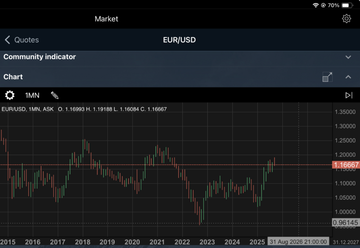Jump to latest candle with skip-to-end icon
This screenshot has height=248, width=360.
pos(349,95)
